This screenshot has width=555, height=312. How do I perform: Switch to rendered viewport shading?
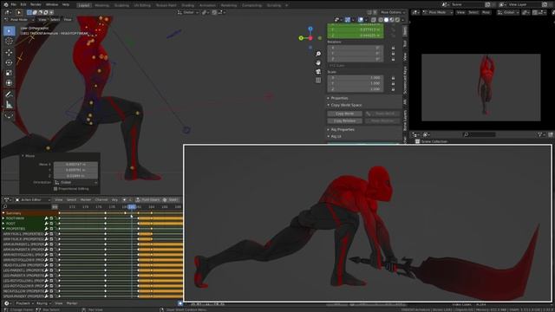point(397,20)
